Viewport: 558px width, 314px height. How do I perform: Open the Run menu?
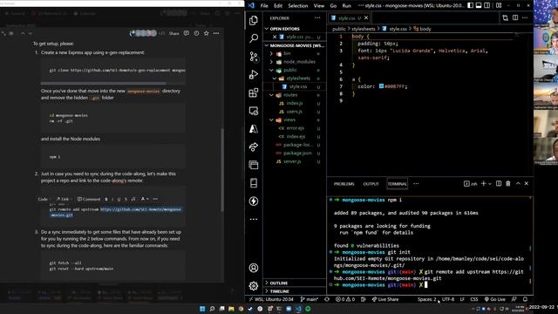pyautogui.click(x=347, y=6)
